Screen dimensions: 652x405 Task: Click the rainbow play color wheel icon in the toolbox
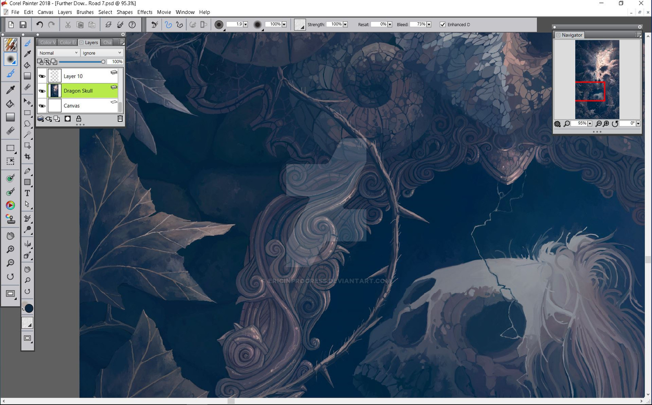(11, 205)
